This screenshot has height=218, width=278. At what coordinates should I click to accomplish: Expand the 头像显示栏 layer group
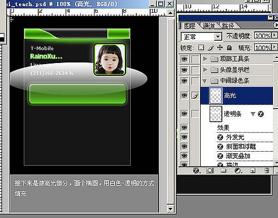point(205,70)
